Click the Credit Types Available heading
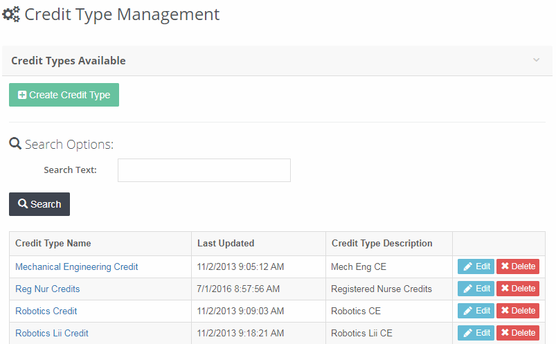This screenshot has width=556, height=344. click(69, 61)
